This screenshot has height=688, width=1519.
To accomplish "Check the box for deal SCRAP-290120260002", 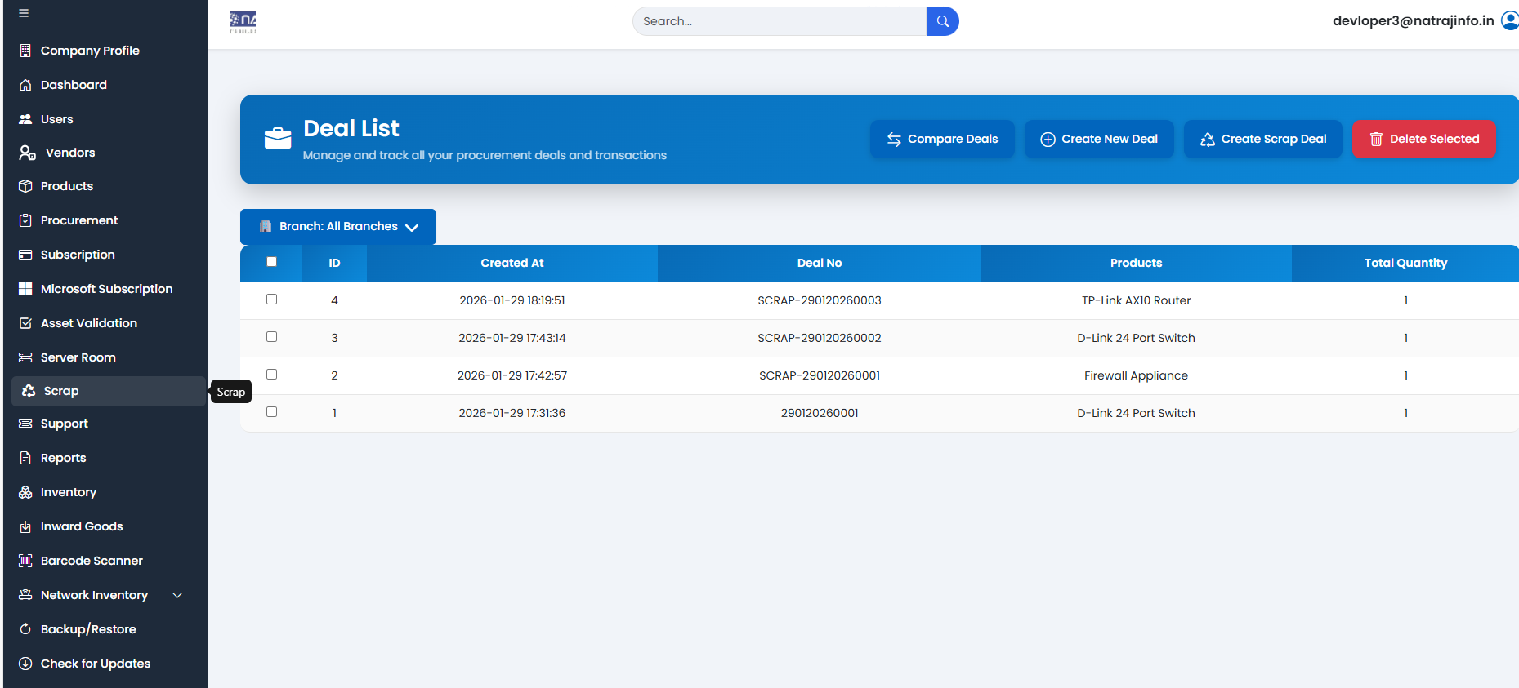I will tap(271, 337).
